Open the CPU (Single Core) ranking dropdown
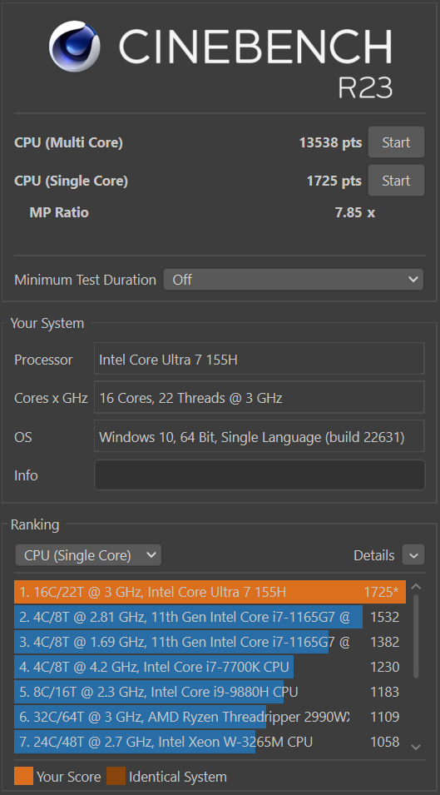 point(88,555)
